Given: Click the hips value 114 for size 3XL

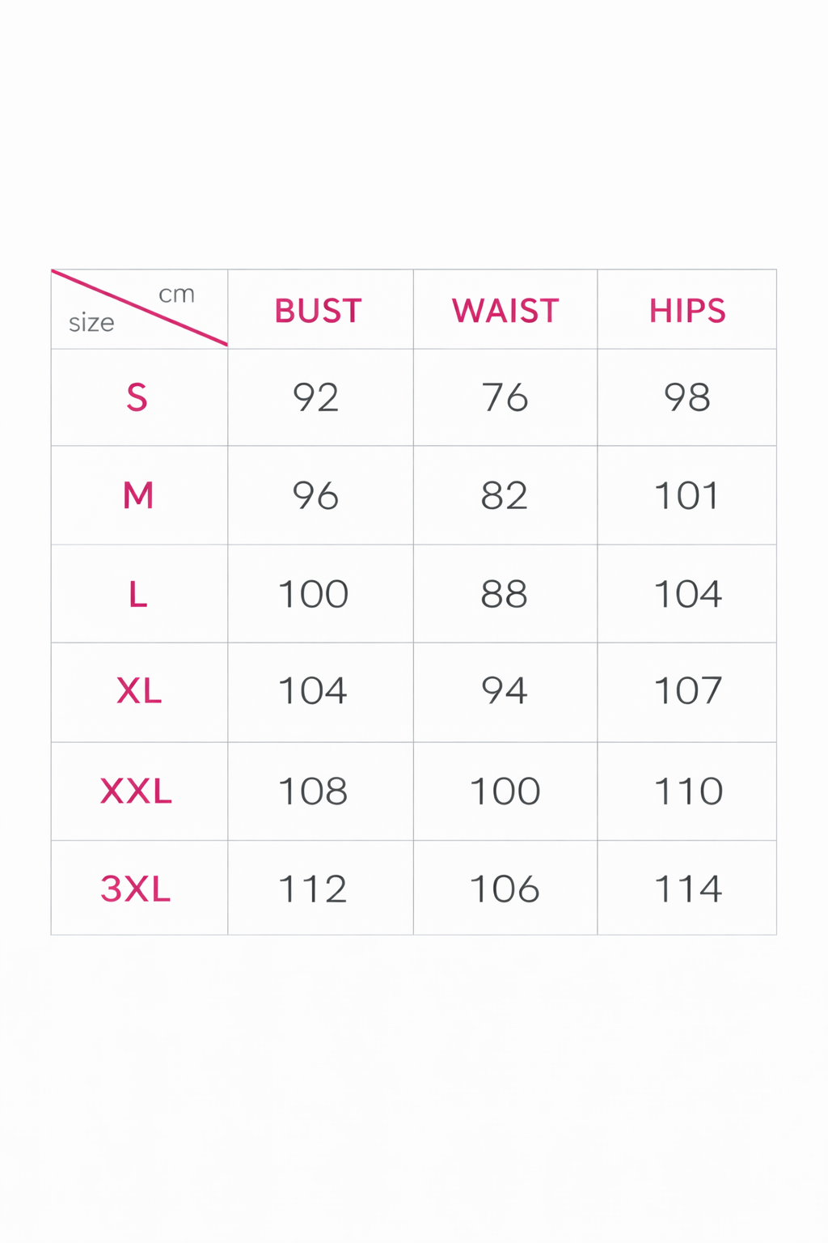Looking at the screenshot, I should point(687,889).
